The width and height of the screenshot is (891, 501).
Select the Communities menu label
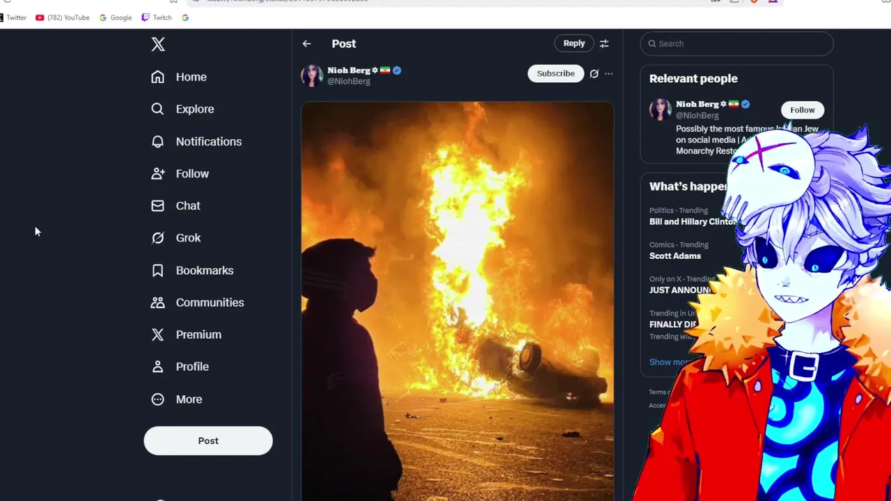click(210, 302)
